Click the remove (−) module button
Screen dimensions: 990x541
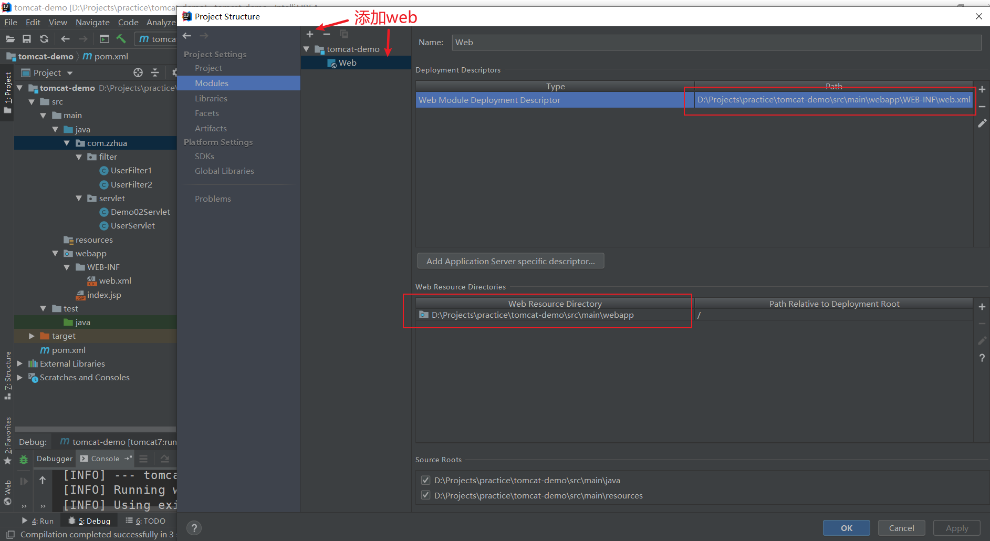point(327,34)
